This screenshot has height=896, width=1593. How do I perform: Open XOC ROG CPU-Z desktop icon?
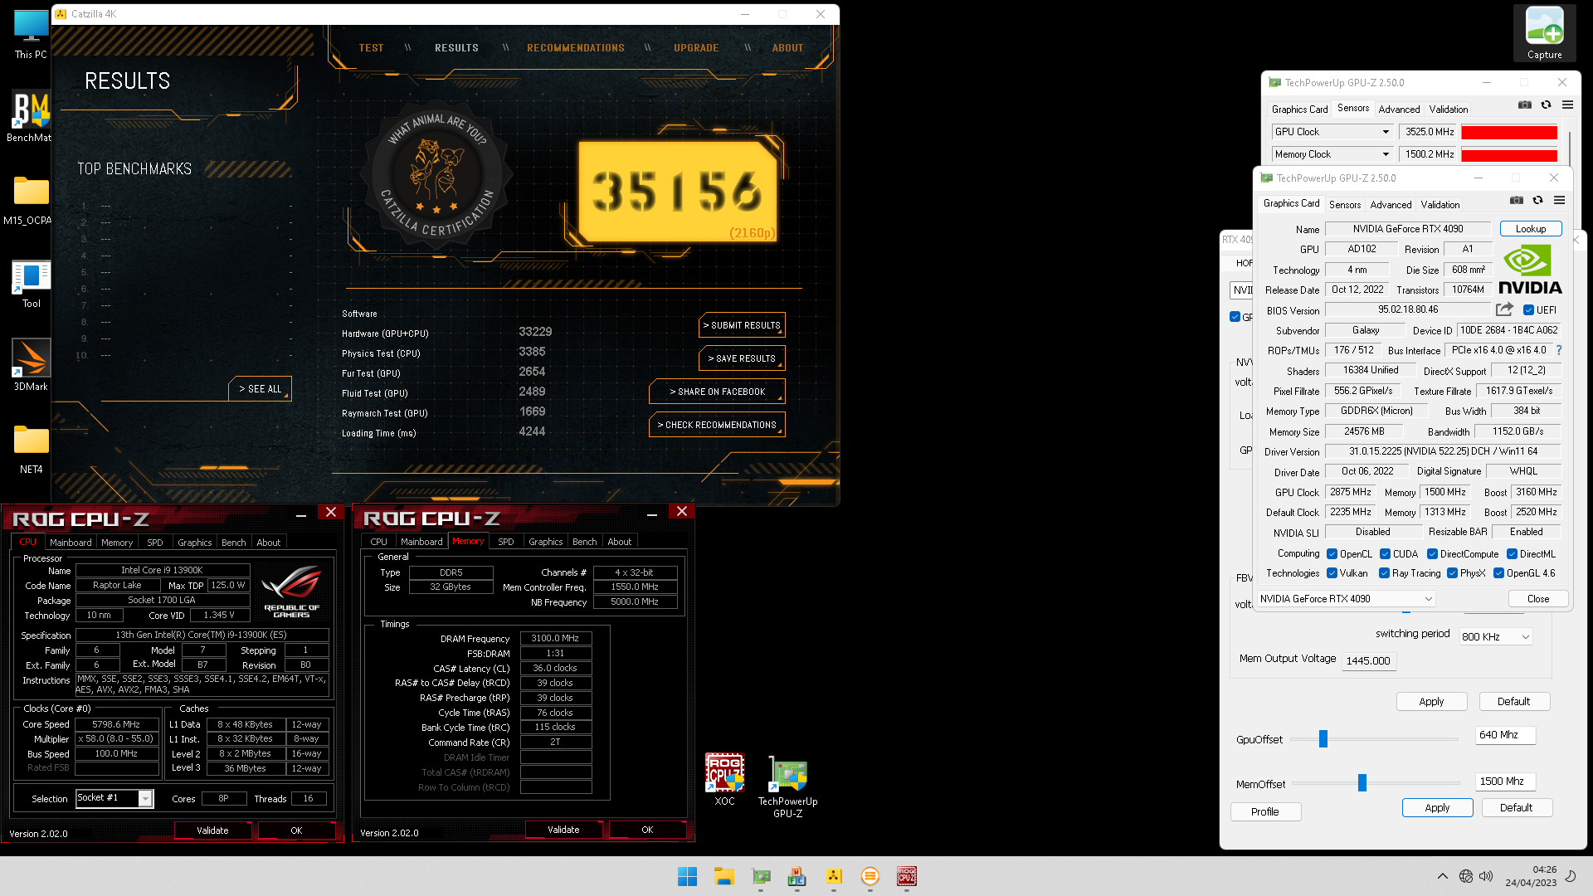click(724, 780)
